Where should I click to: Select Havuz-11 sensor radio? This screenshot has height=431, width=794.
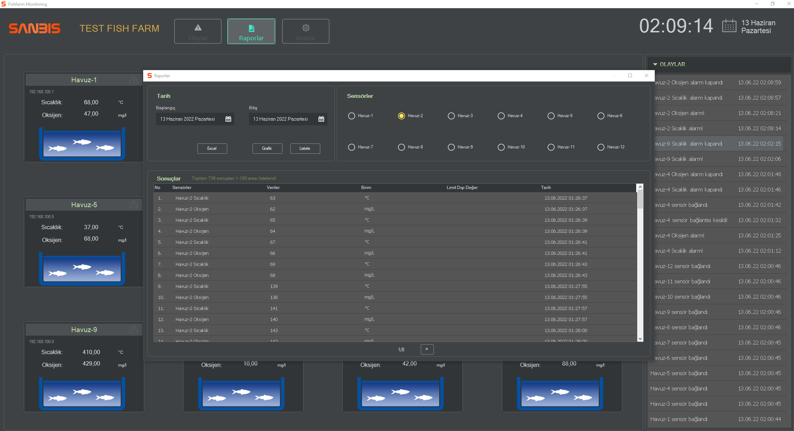pos(551,147)
